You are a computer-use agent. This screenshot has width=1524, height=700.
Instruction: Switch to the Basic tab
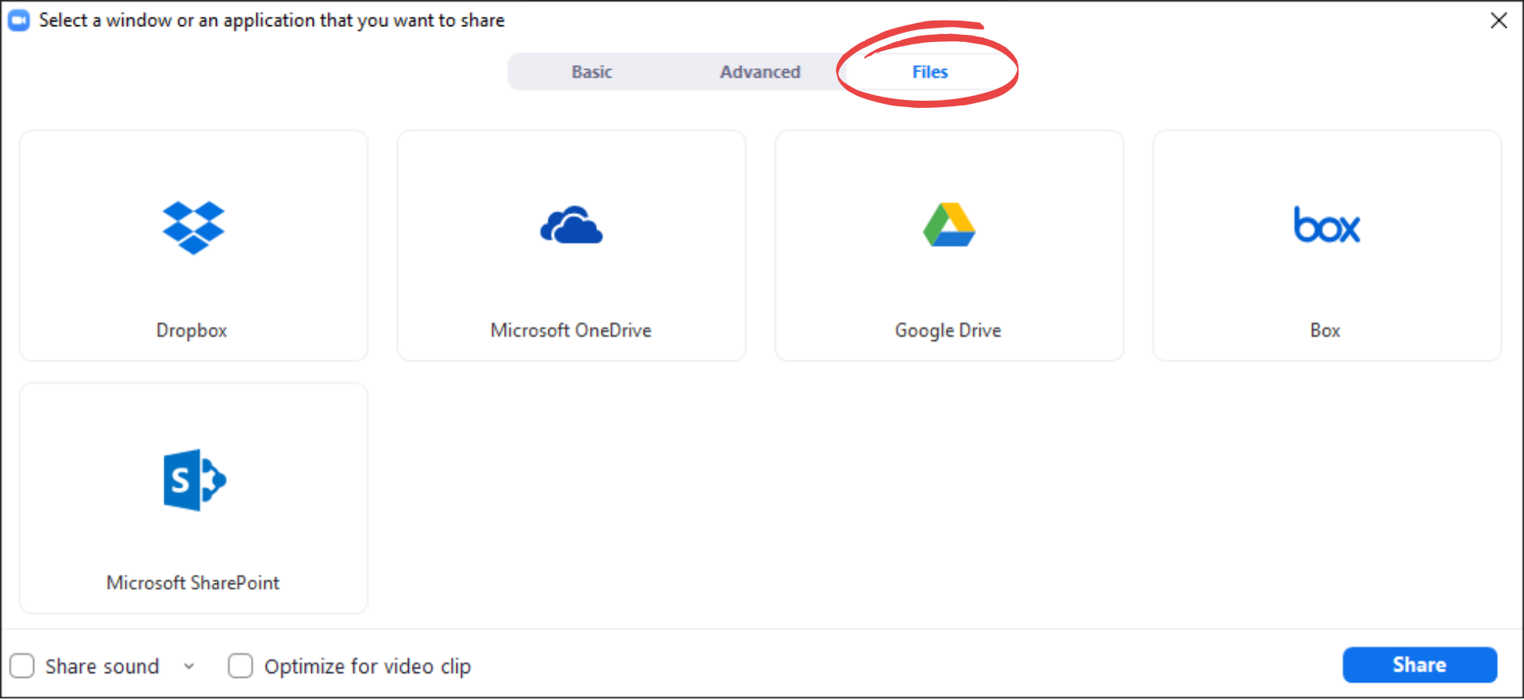click(x=592, y=72)
